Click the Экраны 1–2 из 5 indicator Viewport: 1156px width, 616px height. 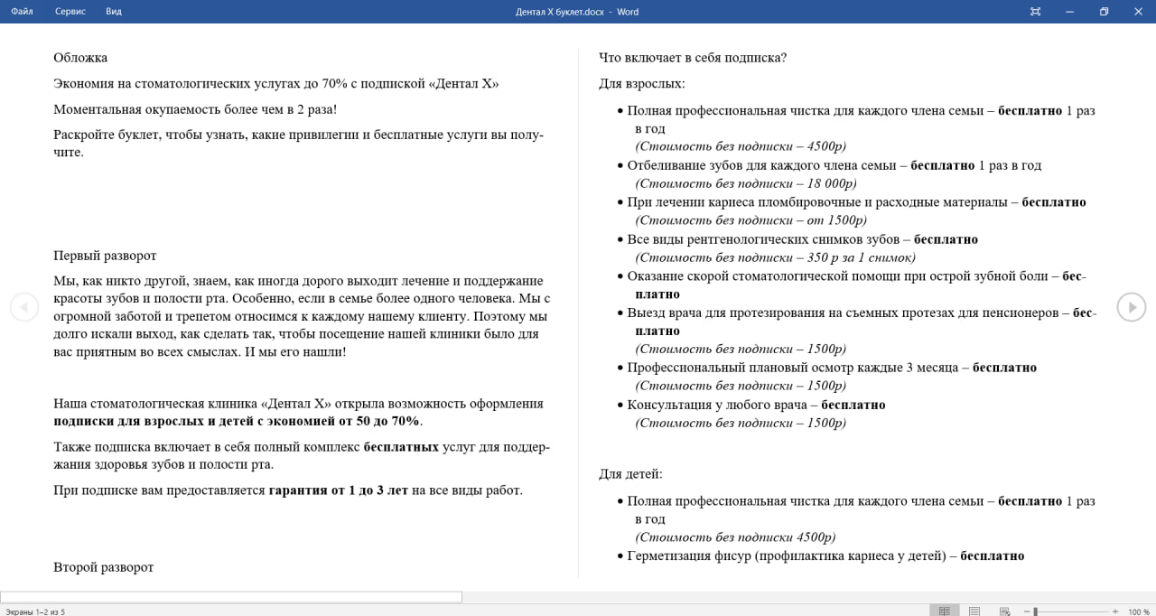pyautogui.click(x=35, y=611)
